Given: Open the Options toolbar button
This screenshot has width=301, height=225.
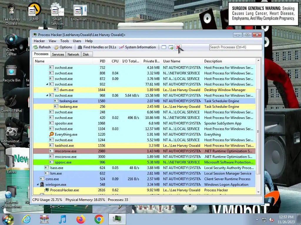Looking at the screenshot, I should (63, 47).
